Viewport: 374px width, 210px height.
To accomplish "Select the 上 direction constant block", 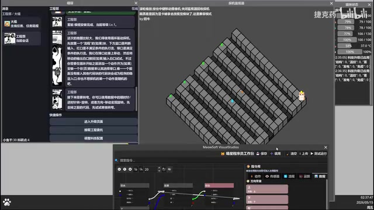I will click(267, 189).
